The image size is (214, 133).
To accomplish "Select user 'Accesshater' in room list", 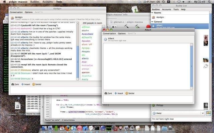I will [88, 34].
